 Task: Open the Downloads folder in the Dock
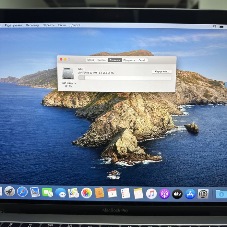pyautogui.click(x=221, y=194)
